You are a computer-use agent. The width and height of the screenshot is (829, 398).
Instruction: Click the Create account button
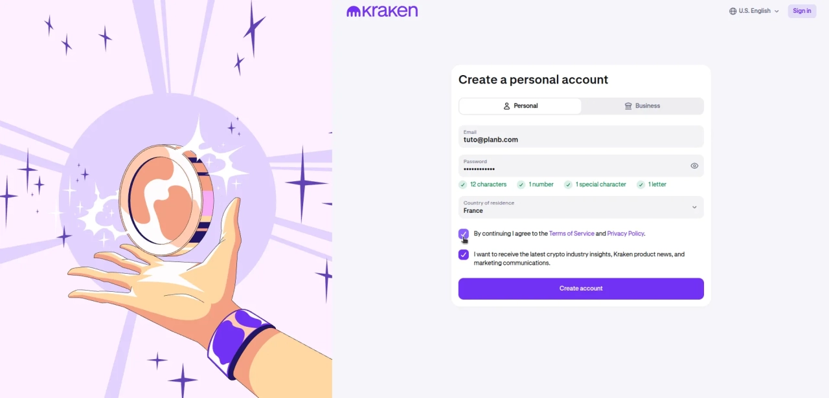pyautogui.click(x=581, y=289)
